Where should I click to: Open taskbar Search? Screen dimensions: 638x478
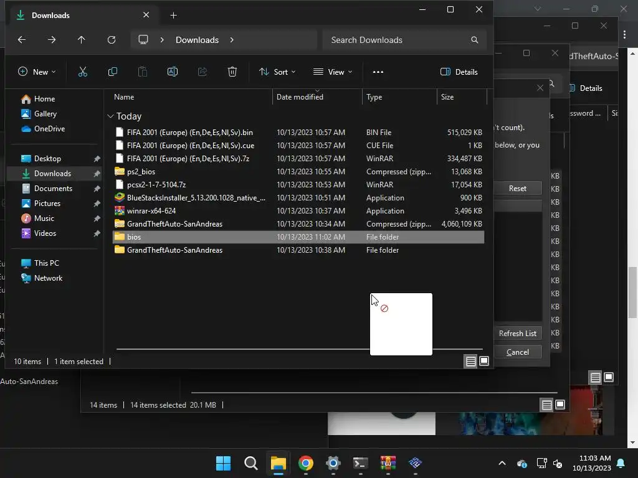tap(250, 463)
